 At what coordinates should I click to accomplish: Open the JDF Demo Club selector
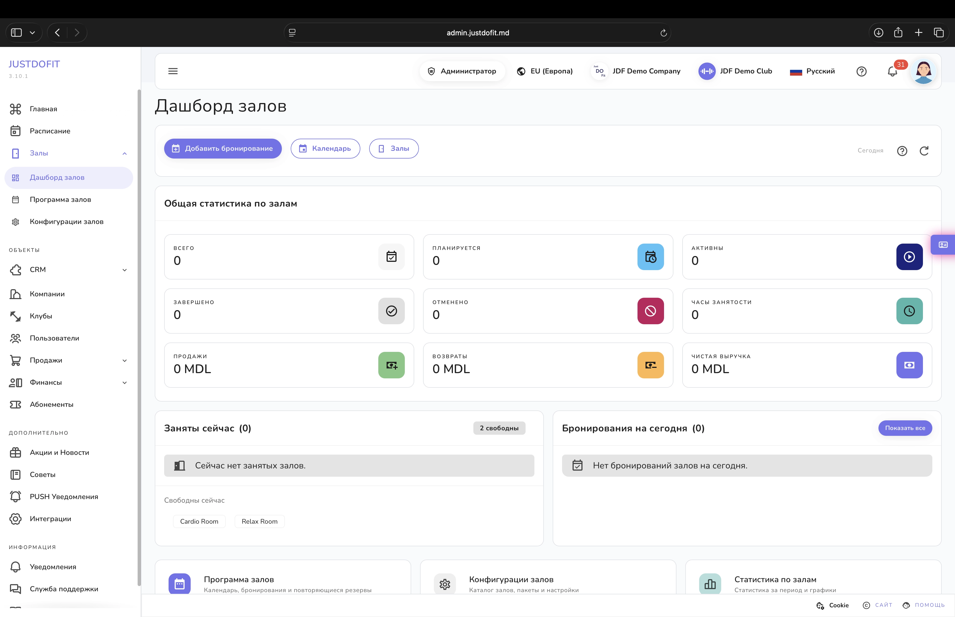click(x=735, y=71)
